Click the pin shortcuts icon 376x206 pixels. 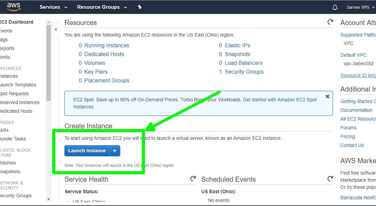point(140,7)
